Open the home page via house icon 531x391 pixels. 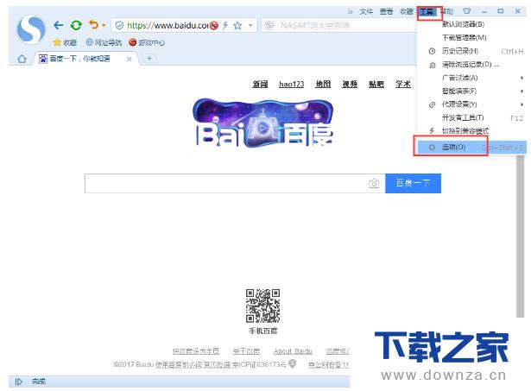tap(22, 59)
